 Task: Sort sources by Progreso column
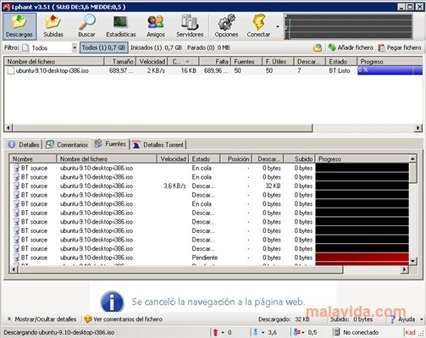point(362,159)
